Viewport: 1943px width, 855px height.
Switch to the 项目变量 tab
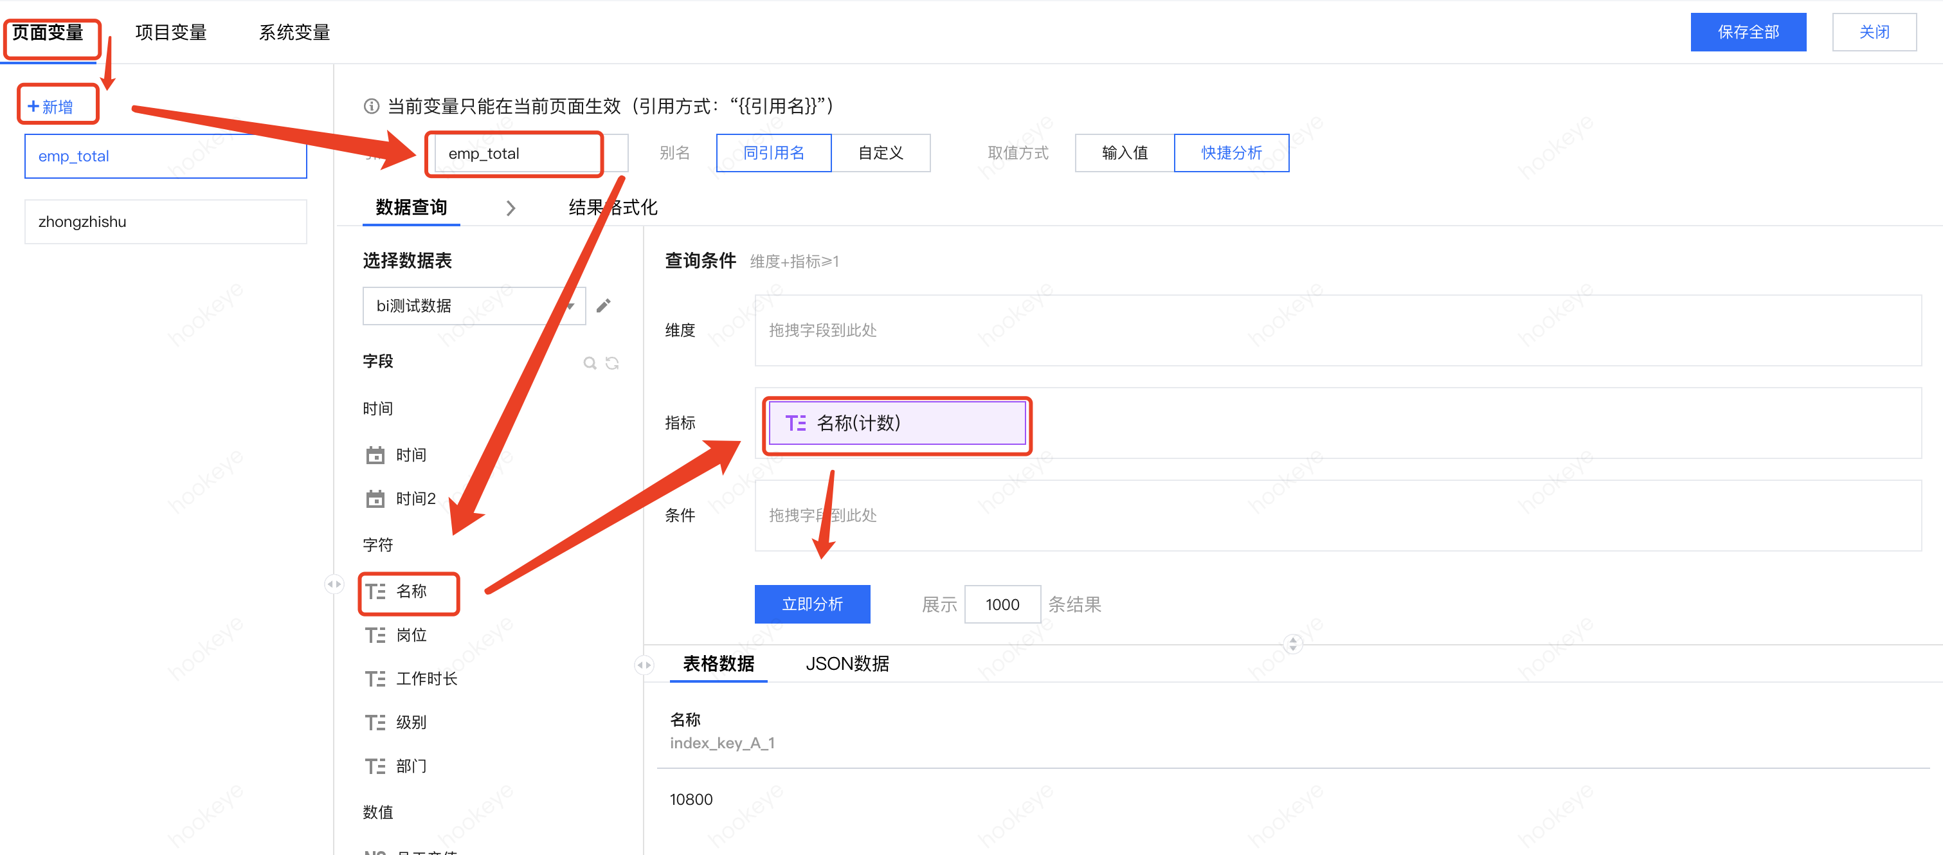tap(171, 32)
